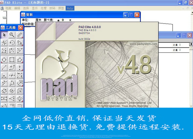Viewport: 193px width, 139px height.
Task: Select the rectangle drawing tool
Action: click(x=12, y=60)
